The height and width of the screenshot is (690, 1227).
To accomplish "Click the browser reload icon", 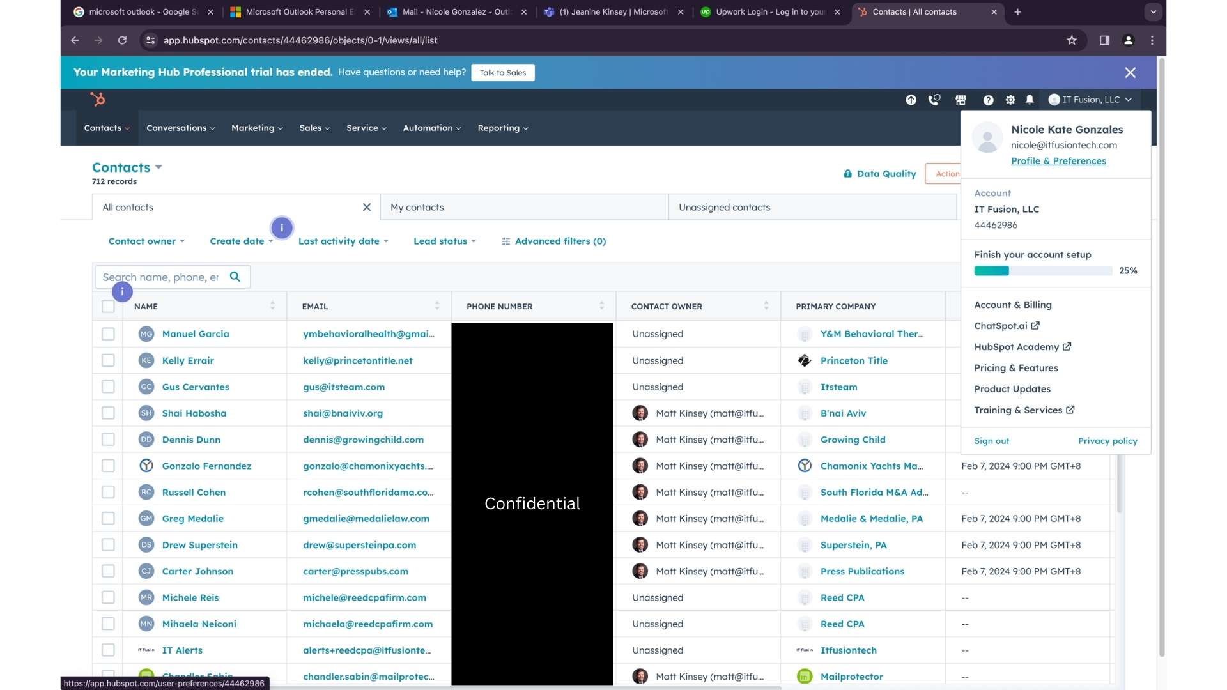I will tap(122, 40).
